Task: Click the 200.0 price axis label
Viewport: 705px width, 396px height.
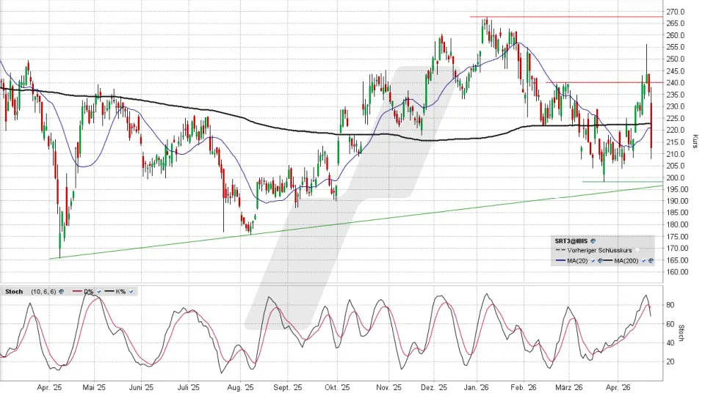Action: [676, 177]
